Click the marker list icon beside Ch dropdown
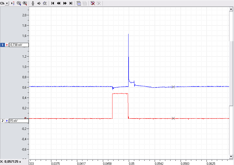This screenshot has width=234, height=165. pyautogui.click(x=13, y=3)
